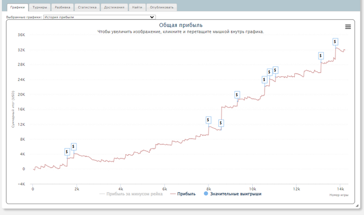Click the 36K y-axis label
This screenshot has height=215, width=364.
point(21,35)
